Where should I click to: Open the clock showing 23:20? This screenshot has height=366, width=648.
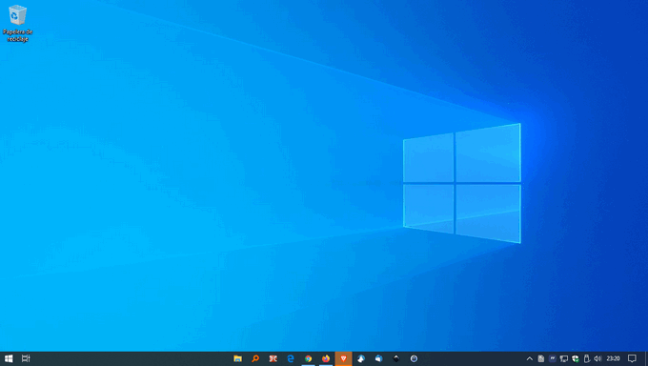614,358
